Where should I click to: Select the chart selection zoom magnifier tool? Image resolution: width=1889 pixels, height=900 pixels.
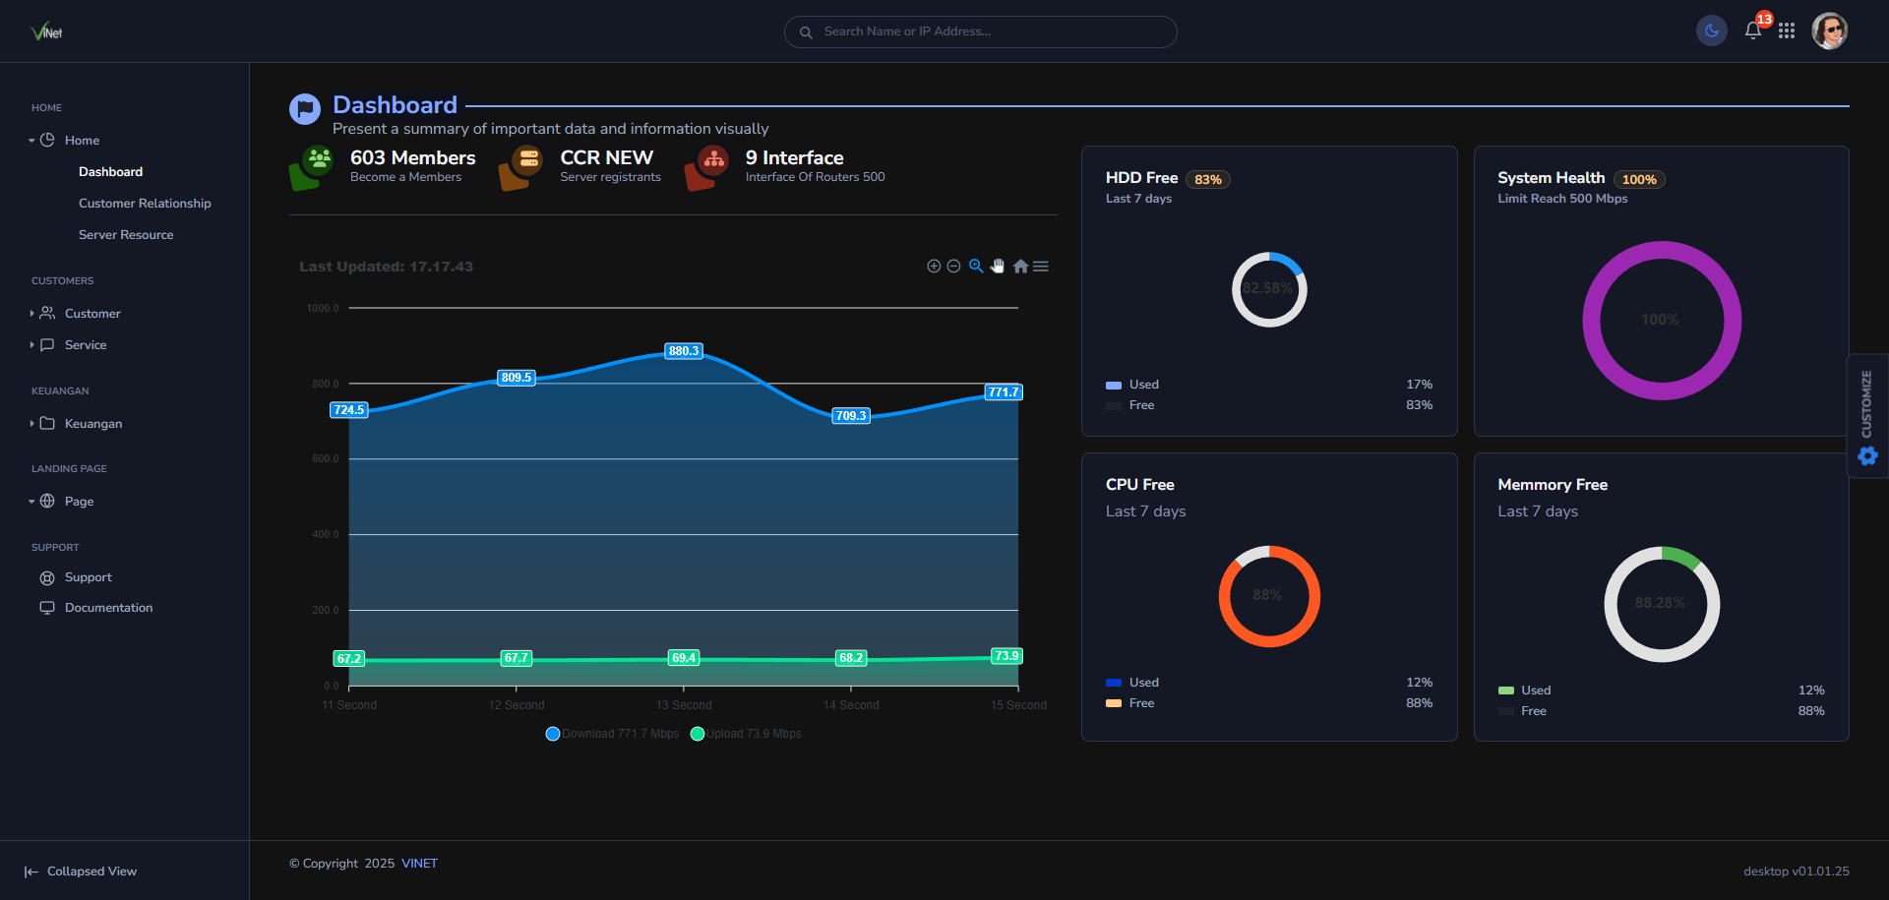976,267
